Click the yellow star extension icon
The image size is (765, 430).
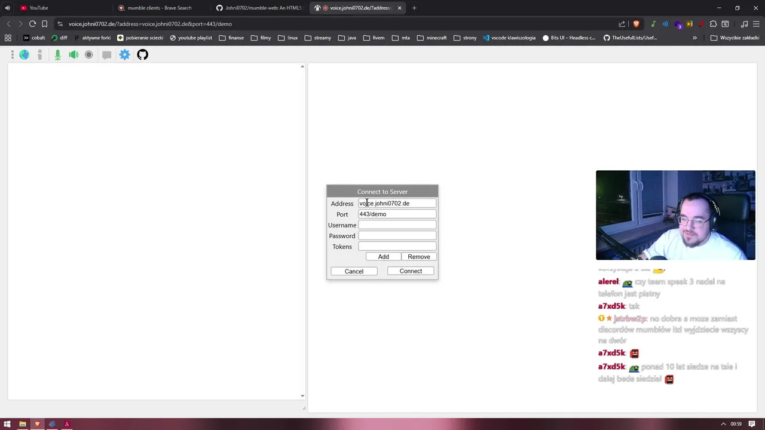(x=689, y=24)
